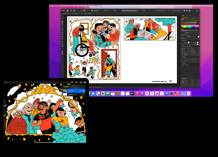
Task: Hide the Illustration layer using its checkbox
Action: tap(83, 90)
